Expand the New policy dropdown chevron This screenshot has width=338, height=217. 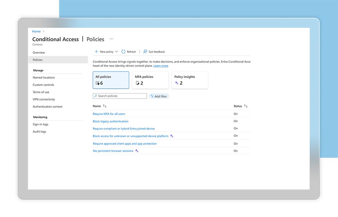[117, 51]
